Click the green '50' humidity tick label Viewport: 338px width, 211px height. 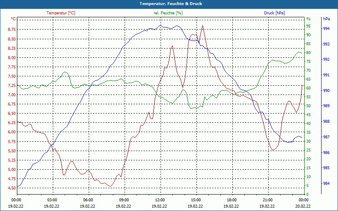[x=308, y=106]
